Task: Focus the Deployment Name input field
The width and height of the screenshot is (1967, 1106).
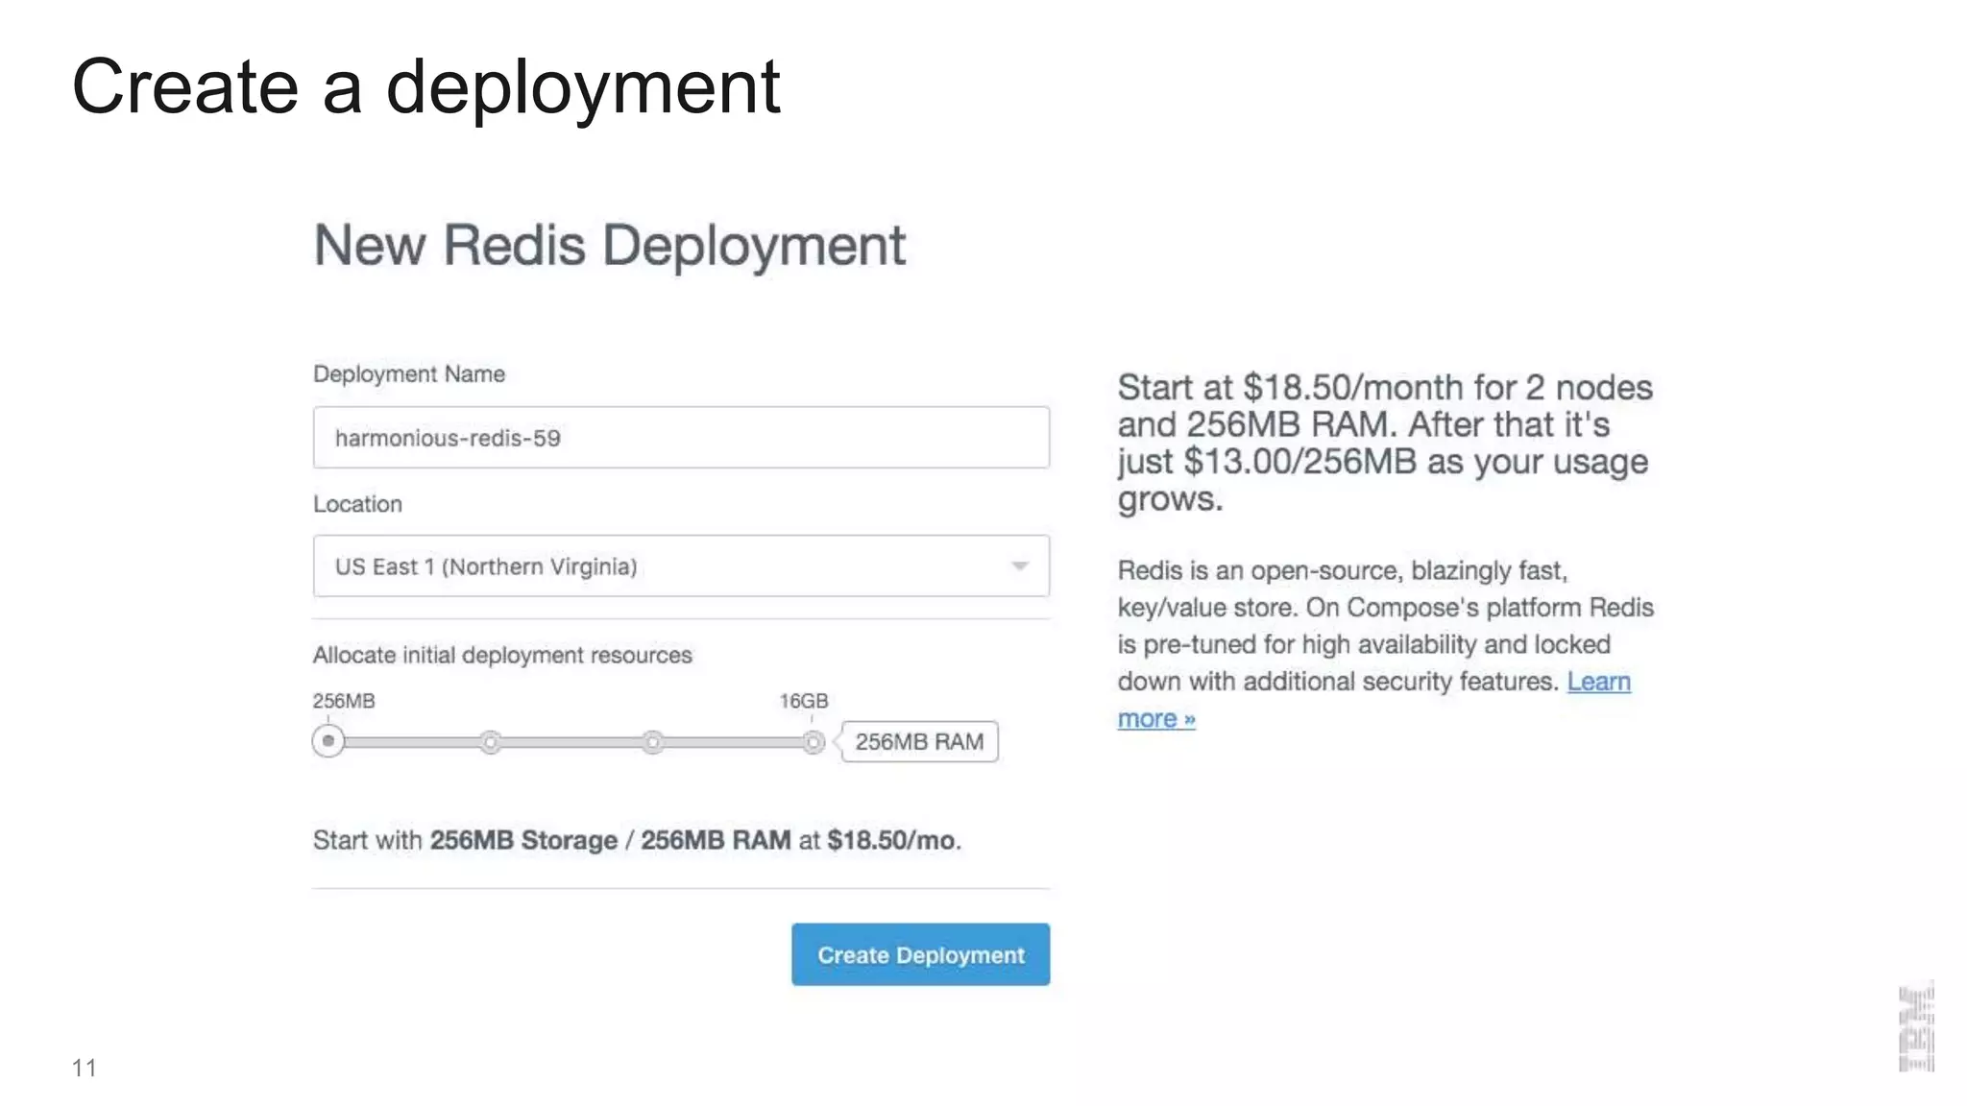Action: (681, 438)
